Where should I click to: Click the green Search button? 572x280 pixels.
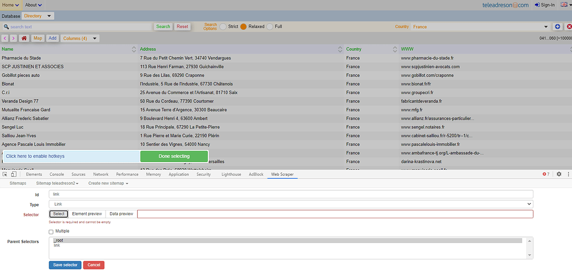163,26
